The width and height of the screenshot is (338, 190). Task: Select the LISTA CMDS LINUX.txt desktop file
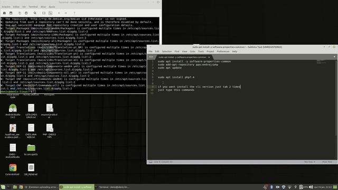[31, 111]
